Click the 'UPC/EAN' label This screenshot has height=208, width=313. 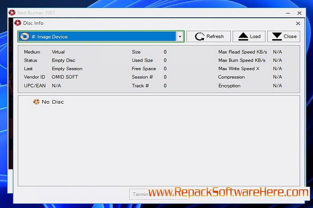pos(35,86)
